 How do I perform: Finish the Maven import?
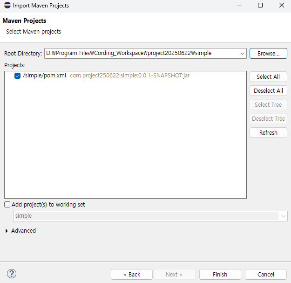coord(220,274)
